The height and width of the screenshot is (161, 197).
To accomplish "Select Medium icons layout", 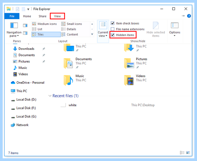I will (44, 24).
